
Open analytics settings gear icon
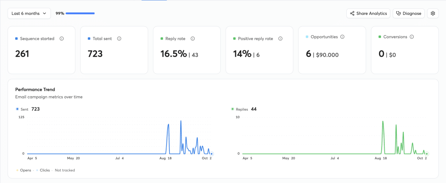433,13
